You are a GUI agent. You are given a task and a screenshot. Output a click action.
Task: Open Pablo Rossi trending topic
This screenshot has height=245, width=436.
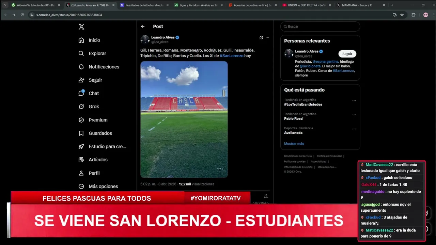(x=294, y=118)
